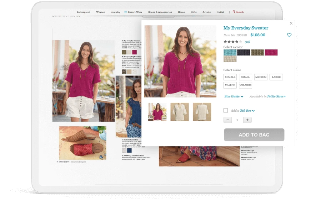Close the product quick view popup
The image size is (326, 201).
[x=291, y=23]
